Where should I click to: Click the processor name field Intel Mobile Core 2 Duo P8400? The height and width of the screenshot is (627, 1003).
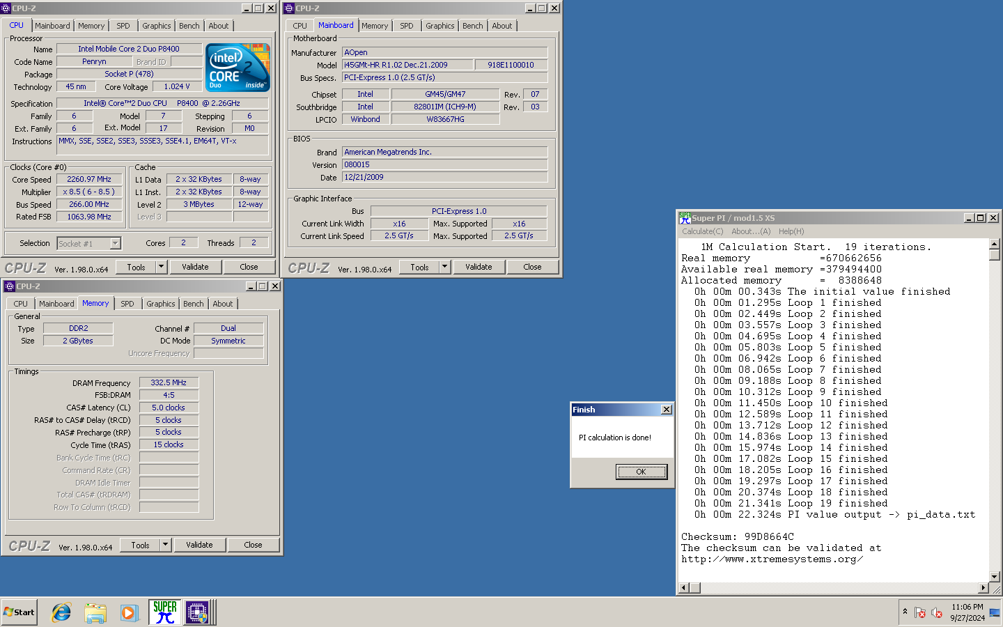pyautogui.click(x=129, y=49)
